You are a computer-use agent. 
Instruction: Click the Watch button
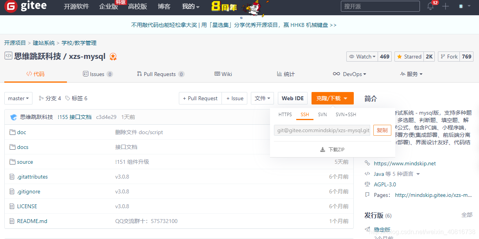point(362,57)
